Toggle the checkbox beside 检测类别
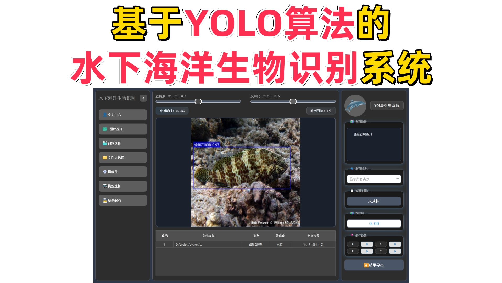The width and height of the screenshot is (502, 283). pyautogui.click(x=352, y=191)
